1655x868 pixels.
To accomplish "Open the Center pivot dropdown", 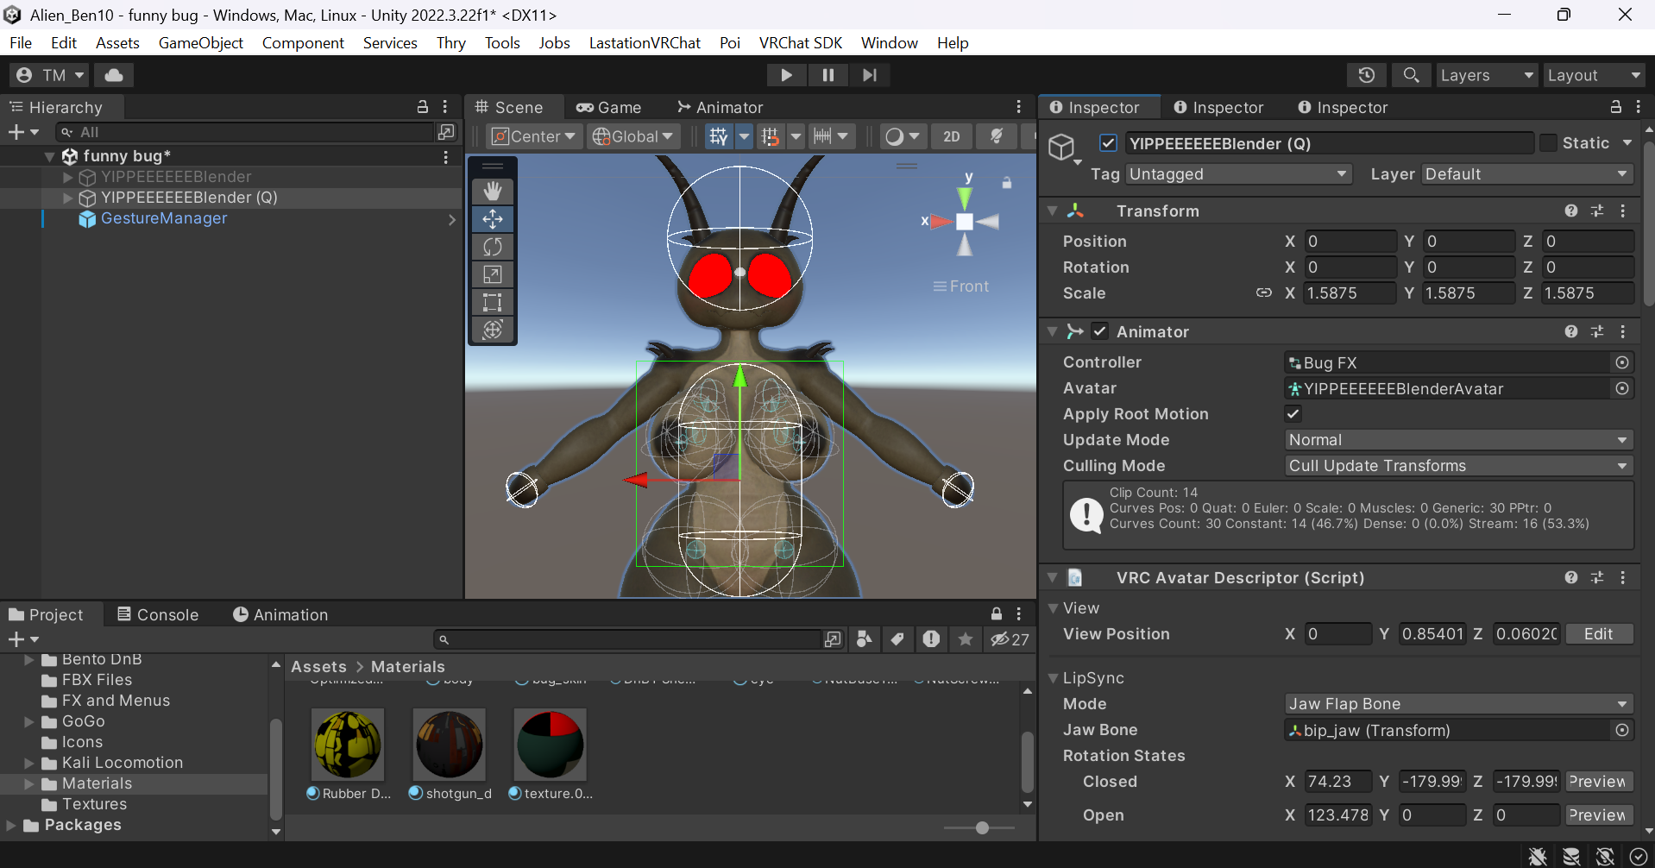I will 534,136.
